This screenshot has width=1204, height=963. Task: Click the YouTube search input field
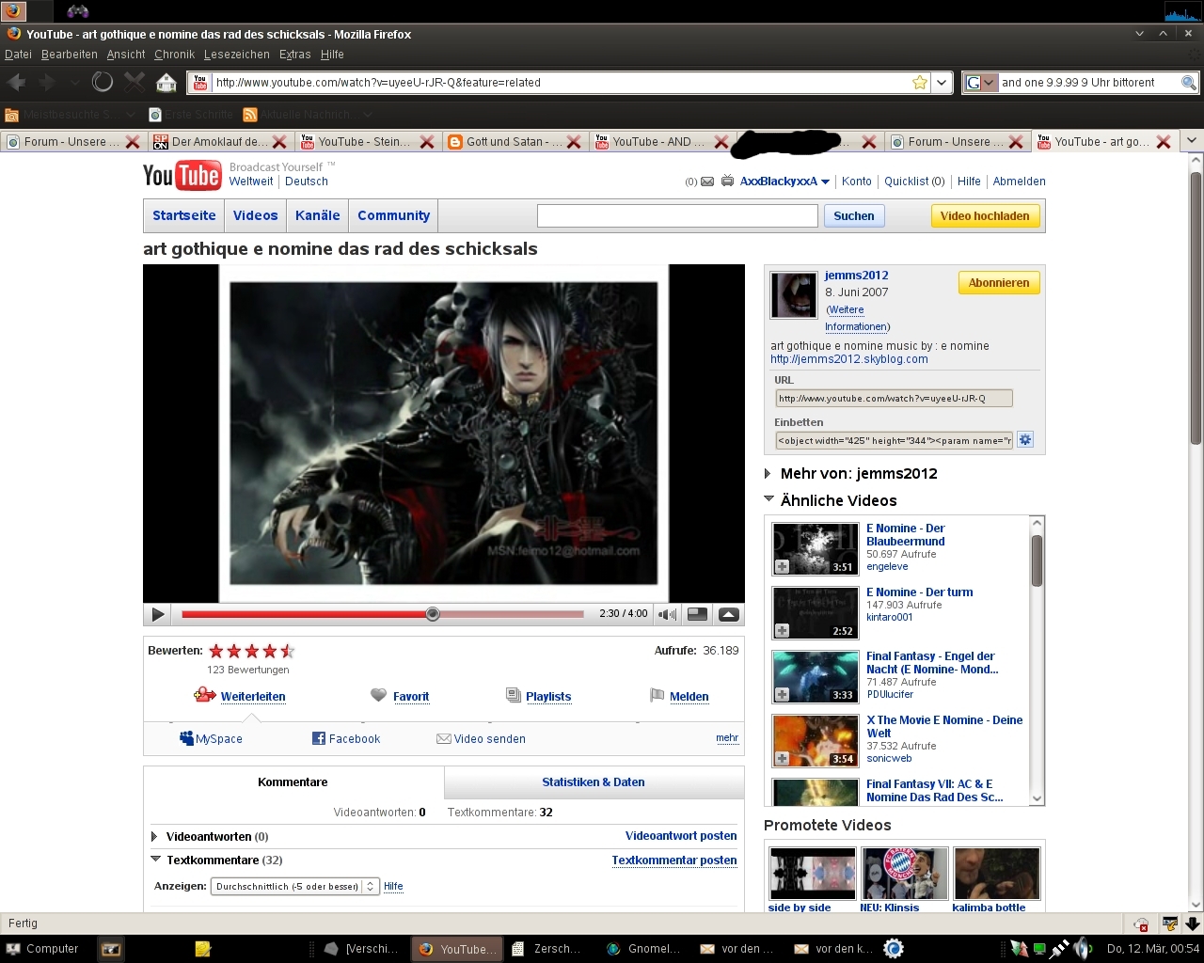pos(676,216)
